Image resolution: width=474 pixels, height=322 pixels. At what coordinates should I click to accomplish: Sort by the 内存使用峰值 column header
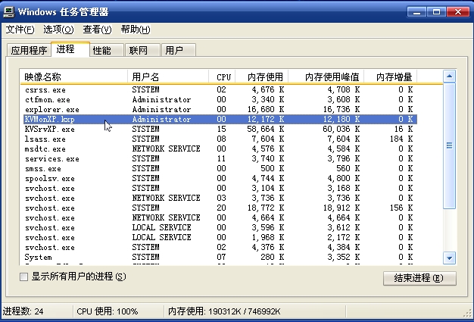[x=326, y=77]
